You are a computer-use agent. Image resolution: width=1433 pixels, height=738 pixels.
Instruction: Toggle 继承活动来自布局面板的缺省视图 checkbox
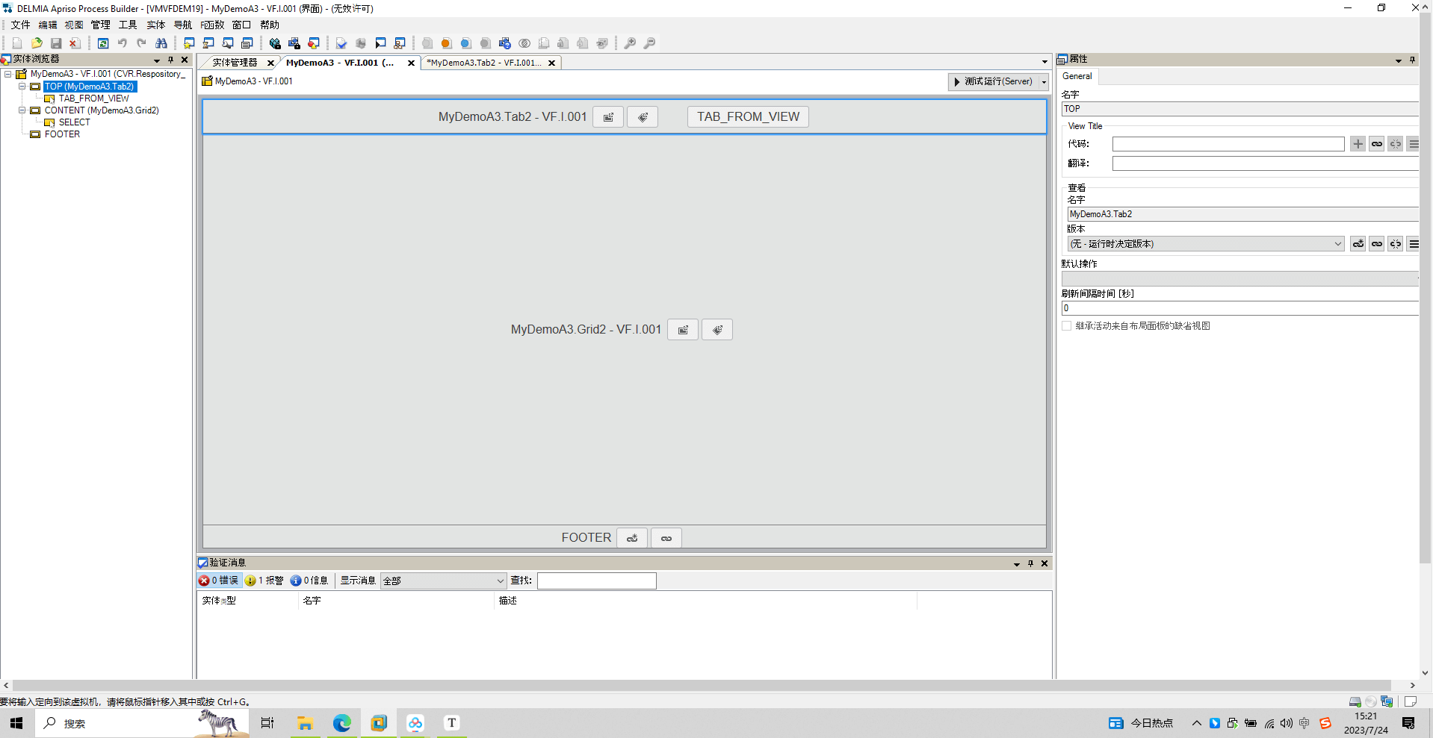click(1067, 326)
